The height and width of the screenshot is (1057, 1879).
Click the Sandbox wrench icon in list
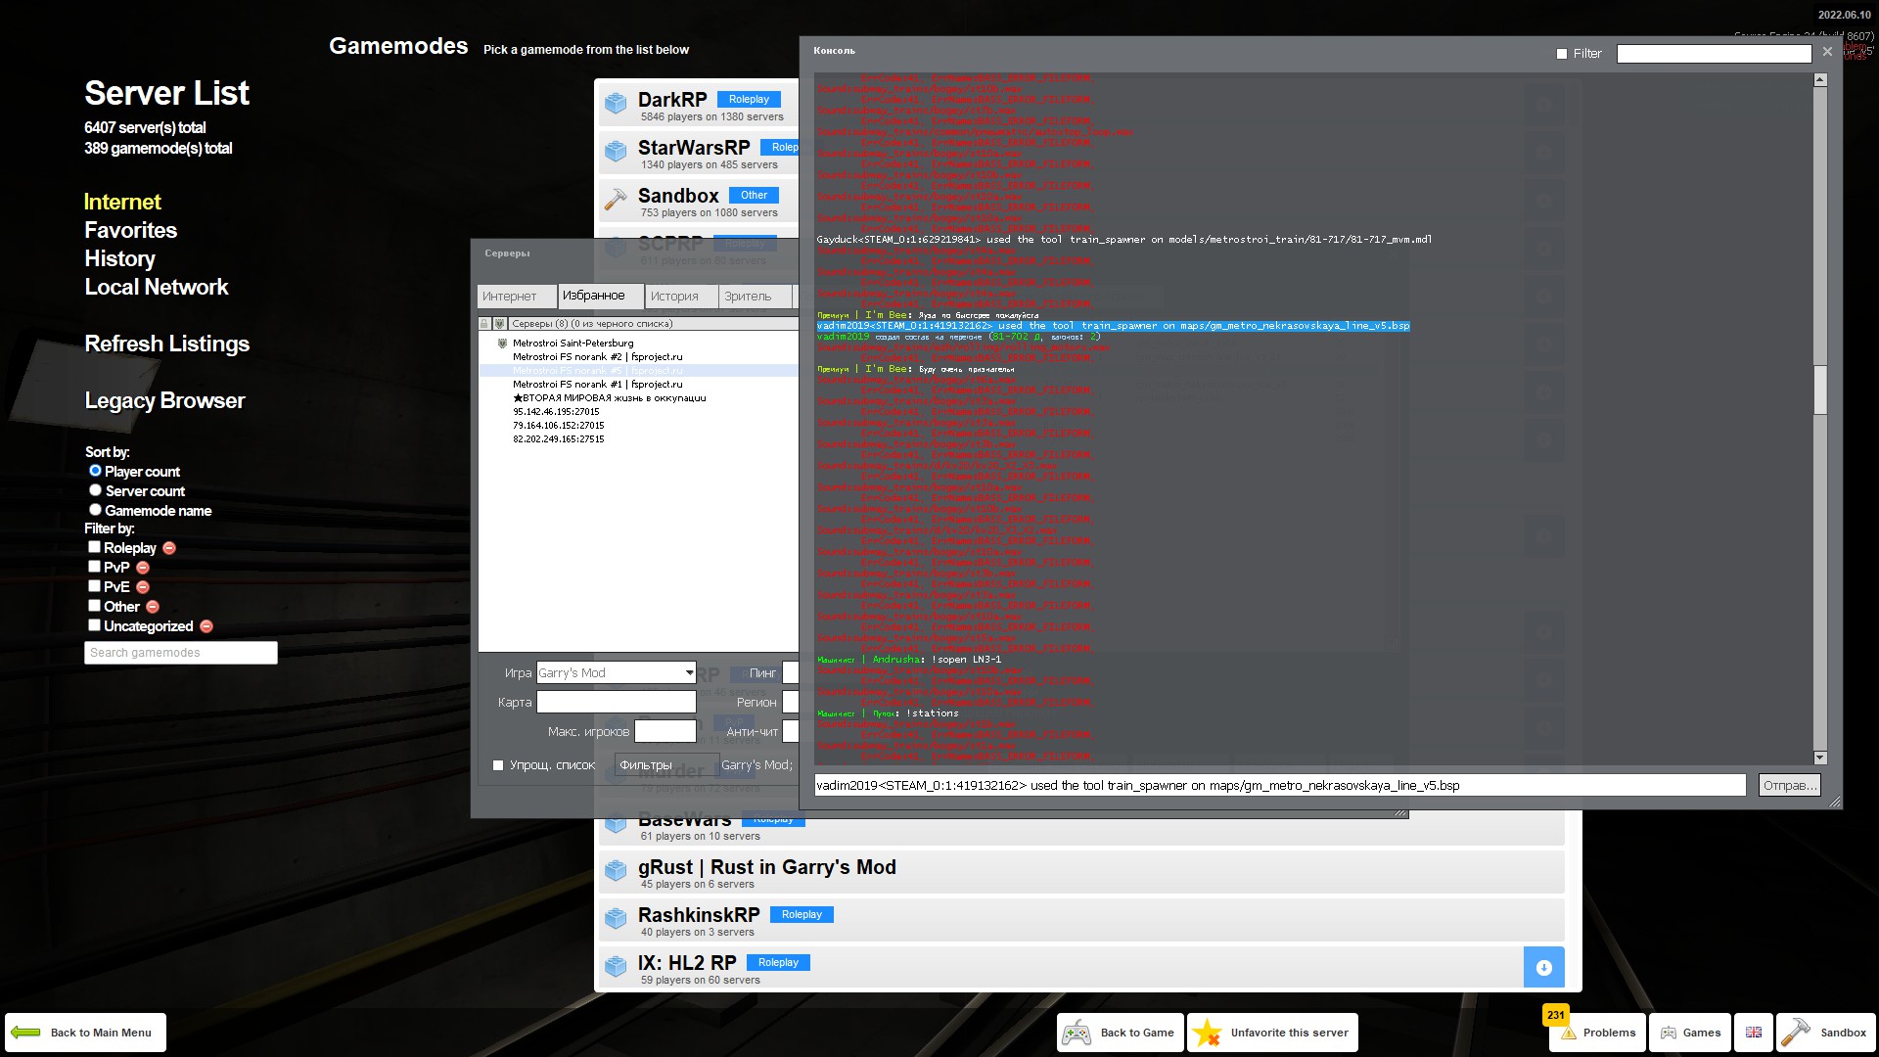coord(616,200)
